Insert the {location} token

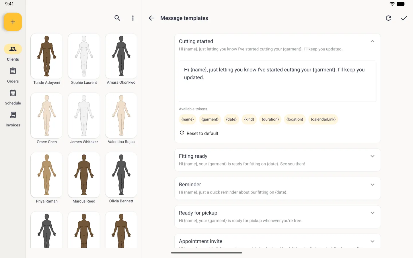295,119
